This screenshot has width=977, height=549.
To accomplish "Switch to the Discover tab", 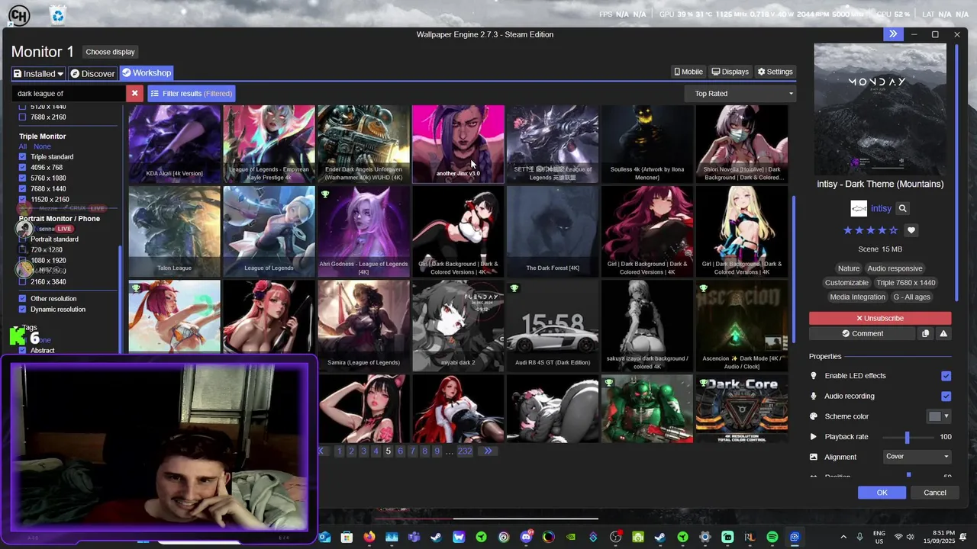I will (x=92, y=73).
